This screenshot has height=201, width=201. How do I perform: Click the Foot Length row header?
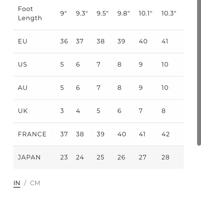[30, 13]
